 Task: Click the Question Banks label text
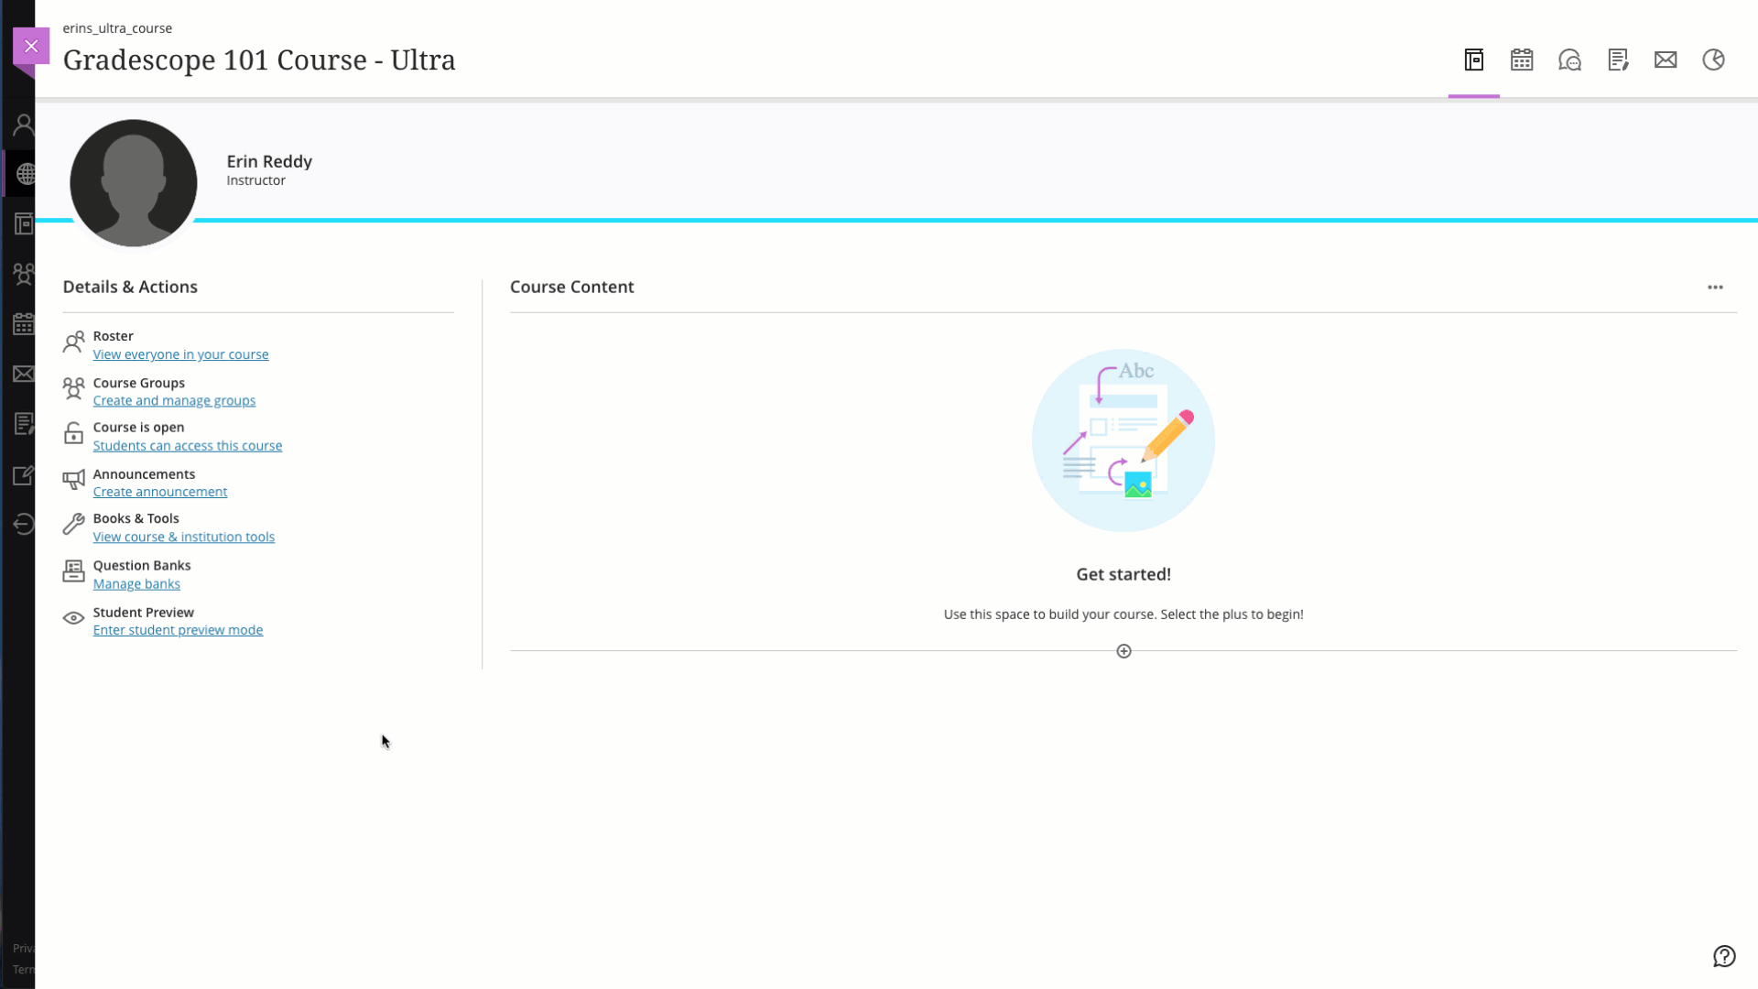pyautogui.click(x=142, y=566)
